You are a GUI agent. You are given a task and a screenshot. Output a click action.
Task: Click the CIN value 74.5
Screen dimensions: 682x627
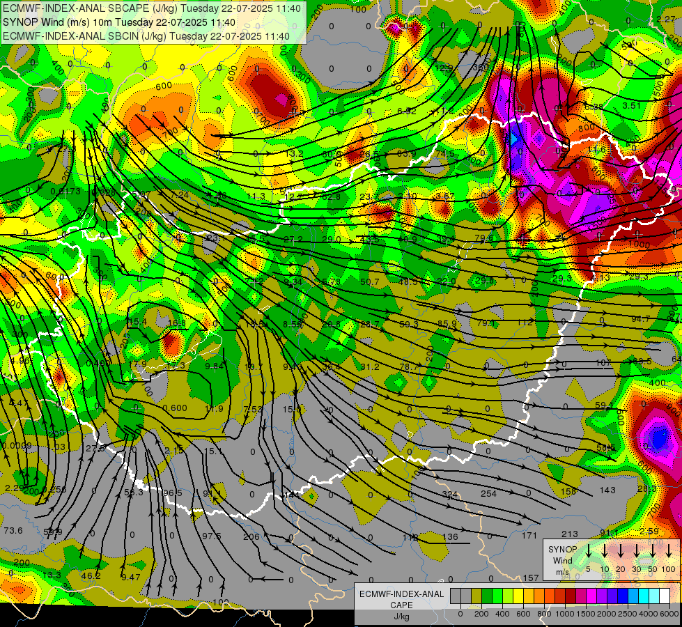pos(445,153)
